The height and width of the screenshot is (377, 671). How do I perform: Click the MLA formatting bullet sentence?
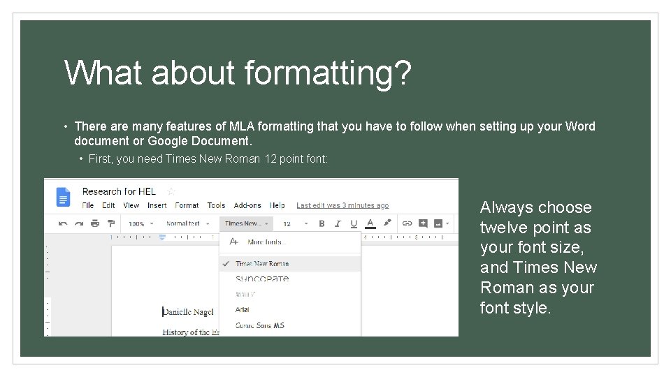[335, 133]
